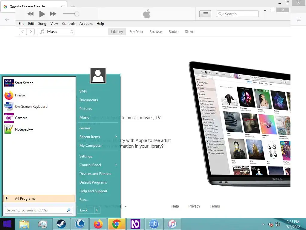The height and width of the screenshot is (230, 306).
Task: Toggle the iTunes list view button
Action: click(205, 14)
